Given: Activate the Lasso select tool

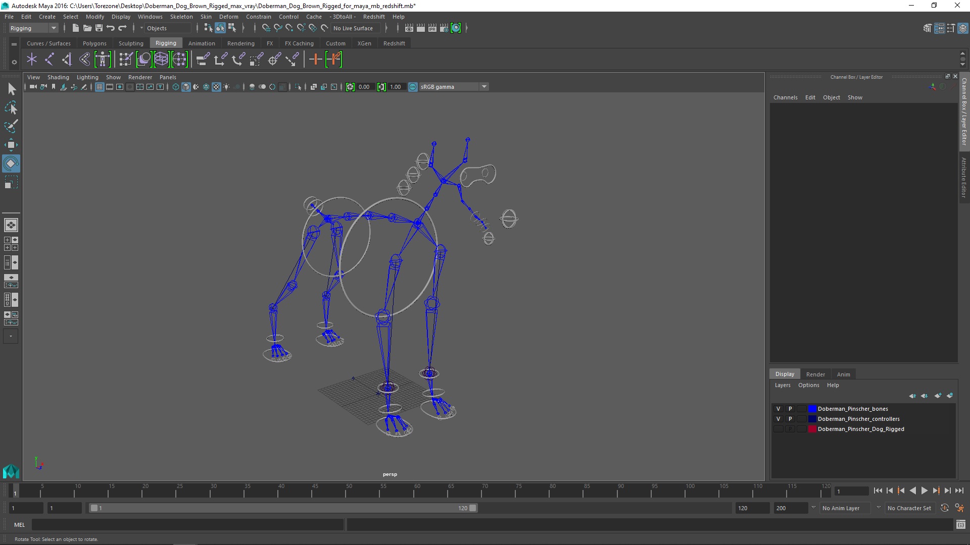Looking at the screenshot, I should (x=11, y=108).
